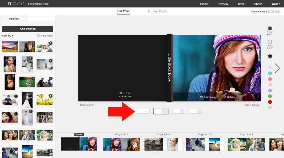Select the toddler on grass photo
284x158 pixels.
coord(27,82)
